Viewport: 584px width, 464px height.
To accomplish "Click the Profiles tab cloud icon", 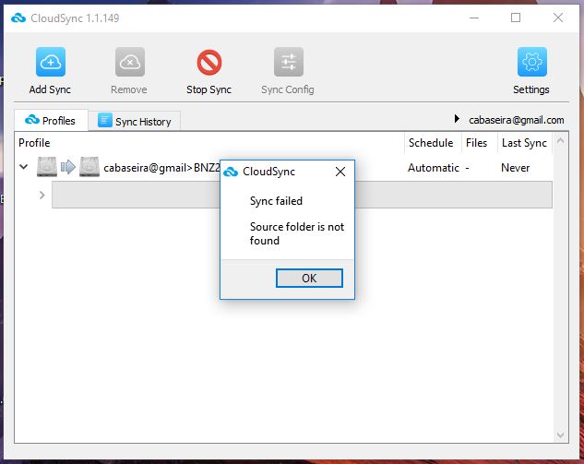I will tap(32, 120).
